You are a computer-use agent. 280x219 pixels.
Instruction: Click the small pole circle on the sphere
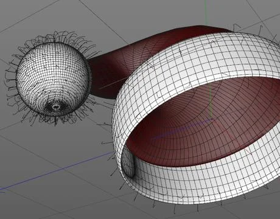[55, 106]
